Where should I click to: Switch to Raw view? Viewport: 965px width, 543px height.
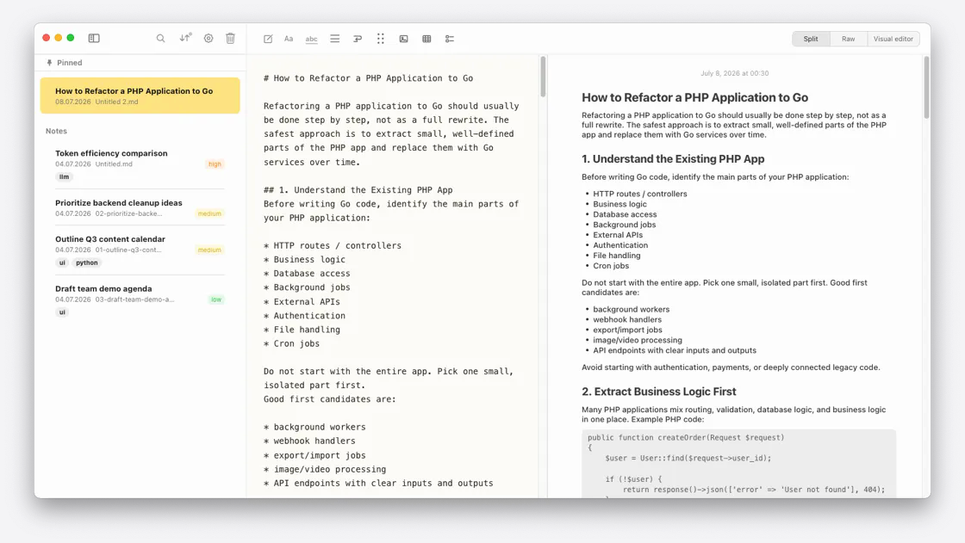pyautogui.click(x=848, y=39)
